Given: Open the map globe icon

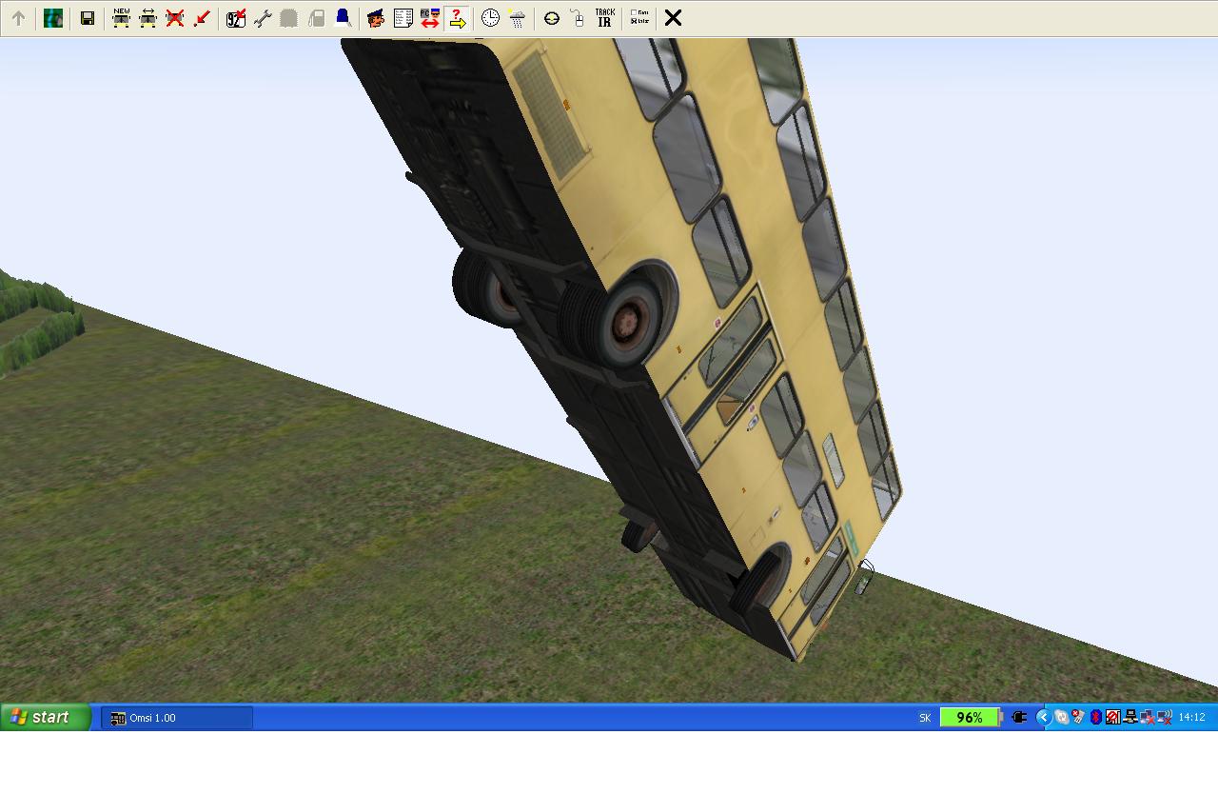Looking at the screenshot, I should coord(53,18).
